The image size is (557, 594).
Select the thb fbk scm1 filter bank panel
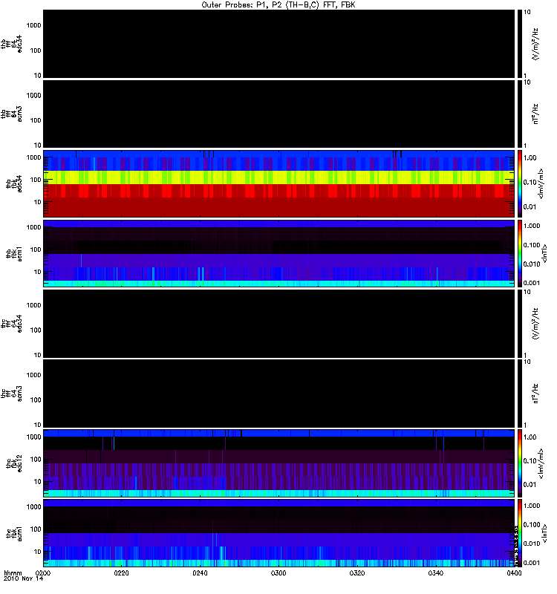point(279,253)
